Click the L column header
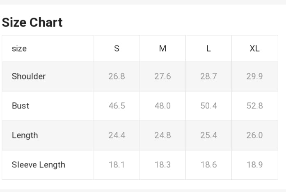286x192 pixels. (x=208, y=48)
